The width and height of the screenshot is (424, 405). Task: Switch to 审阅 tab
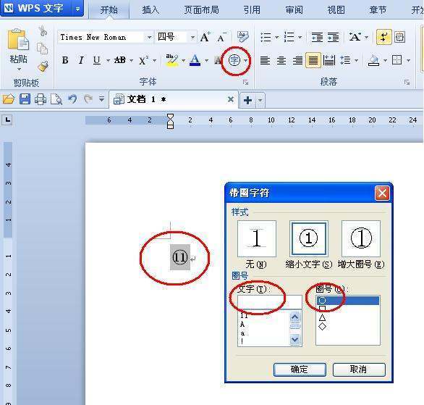click(294, 10)
